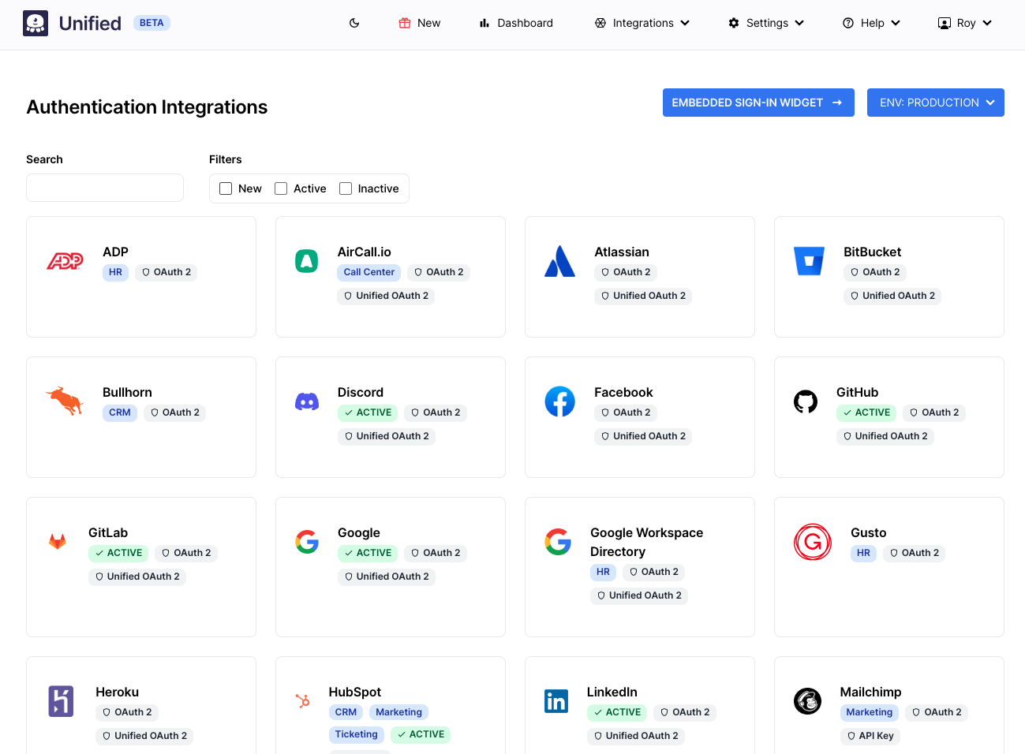Select the Discord logo icon

[307, 402]
